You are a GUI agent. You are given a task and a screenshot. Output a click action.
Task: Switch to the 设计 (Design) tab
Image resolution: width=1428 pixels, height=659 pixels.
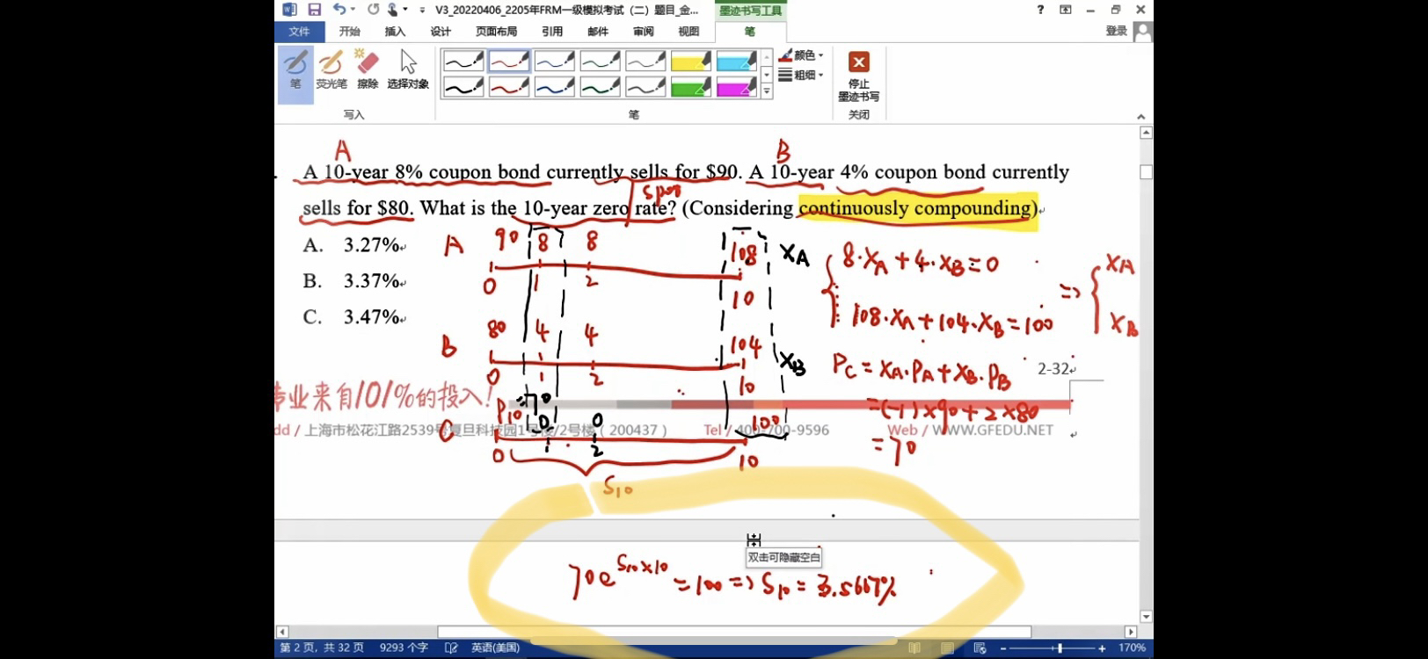coord(441,32)
